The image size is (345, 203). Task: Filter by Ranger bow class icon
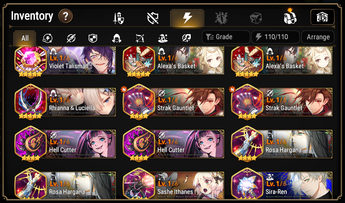[140, 38]
